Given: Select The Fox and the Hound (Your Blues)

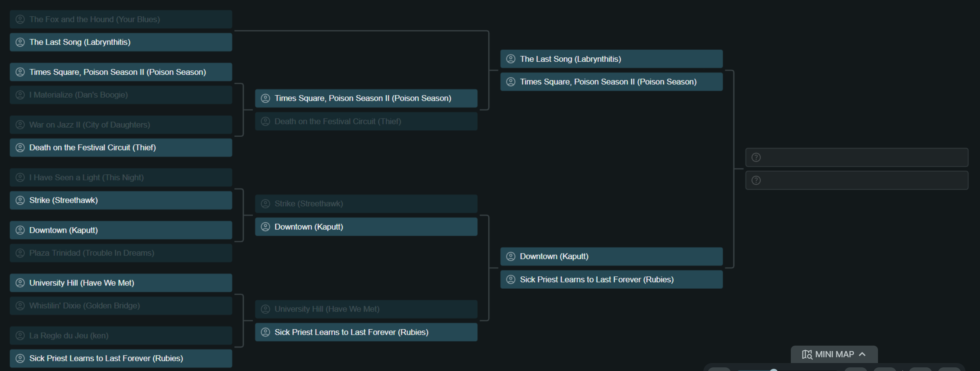Looking at the screenshot, I should click(x=121, y=19).
